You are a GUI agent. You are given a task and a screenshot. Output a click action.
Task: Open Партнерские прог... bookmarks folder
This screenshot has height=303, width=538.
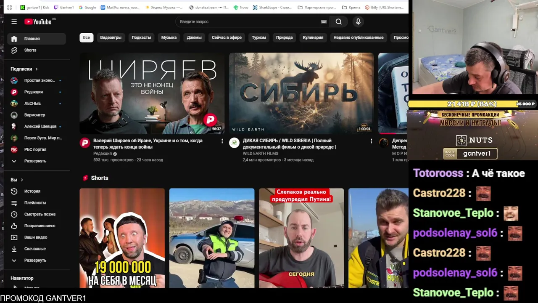coord(316,7)
